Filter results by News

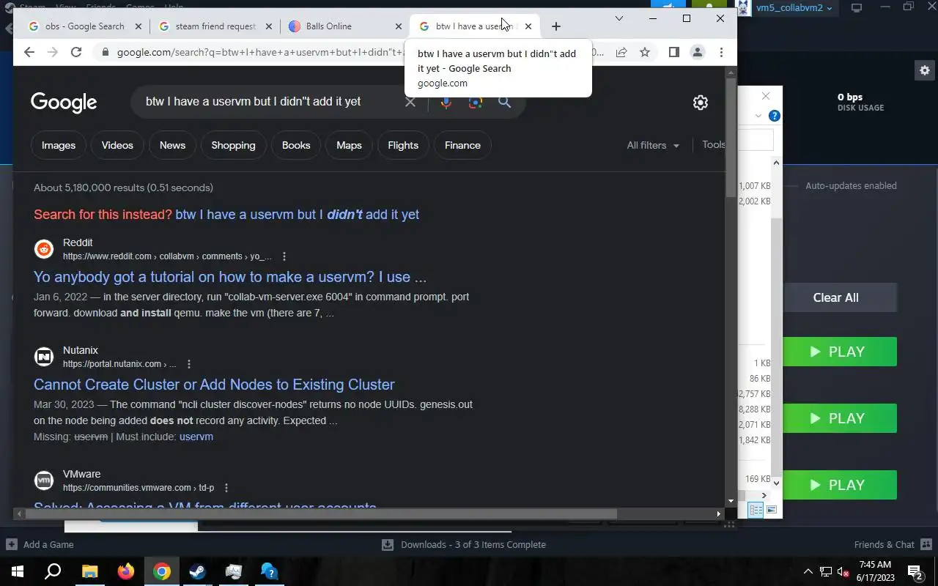(x=173, y=145)
